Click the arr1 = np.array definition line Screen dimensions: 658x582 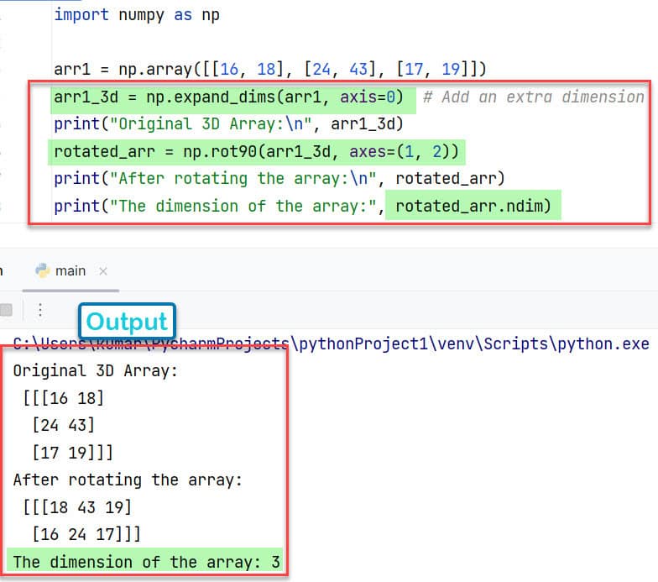pos(270,69)
